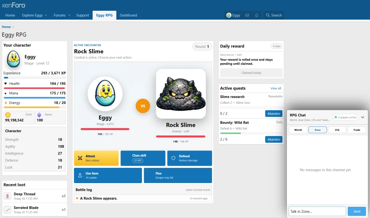Image resolution: width=370 pixels, height=218 pixels.
Task: Open the bell alerts icon
Action: point(257,15)
